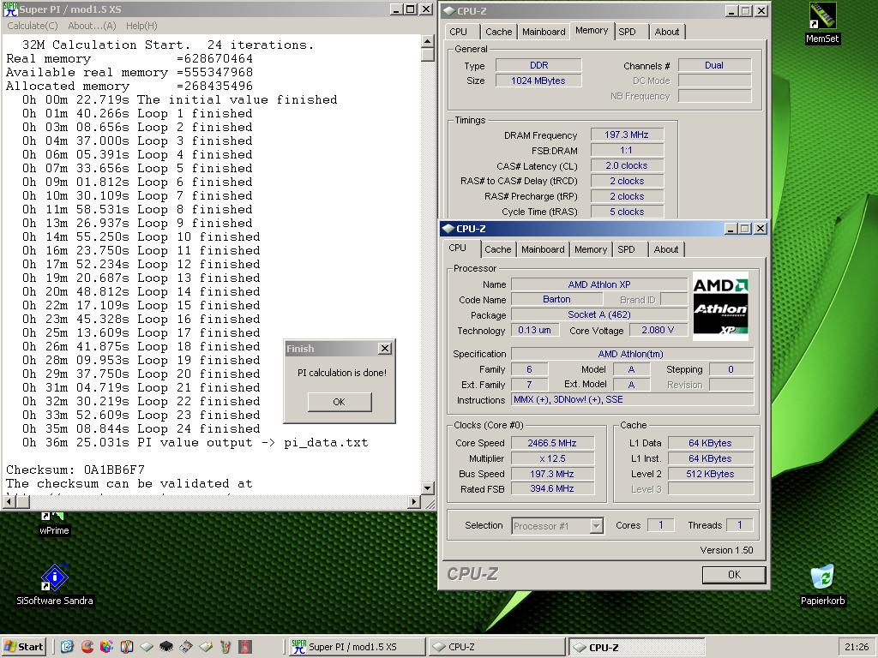Image resolution: width=878 pixels, height=658 pixels.
Task: Open the About...(A) menu in Super PI
Action: tap(92, 26)
